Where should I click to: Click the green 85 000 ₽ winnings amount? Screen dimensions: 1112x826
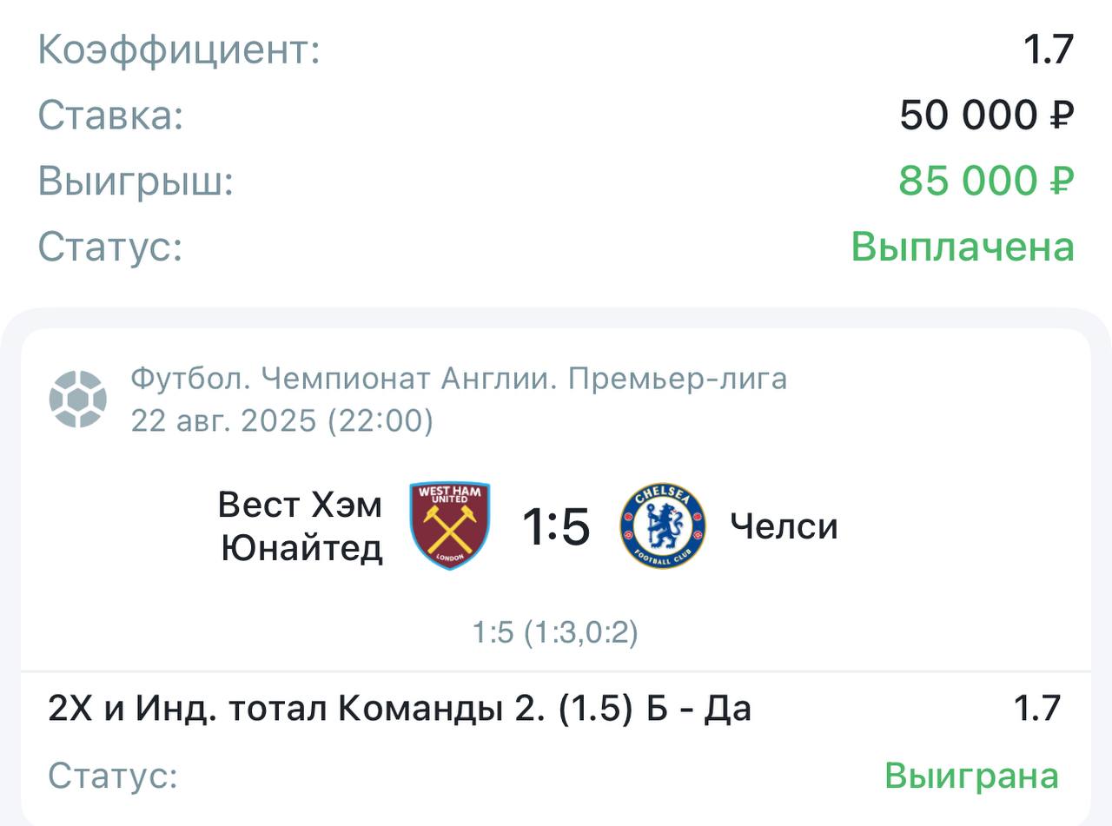(x=986, y=181)
